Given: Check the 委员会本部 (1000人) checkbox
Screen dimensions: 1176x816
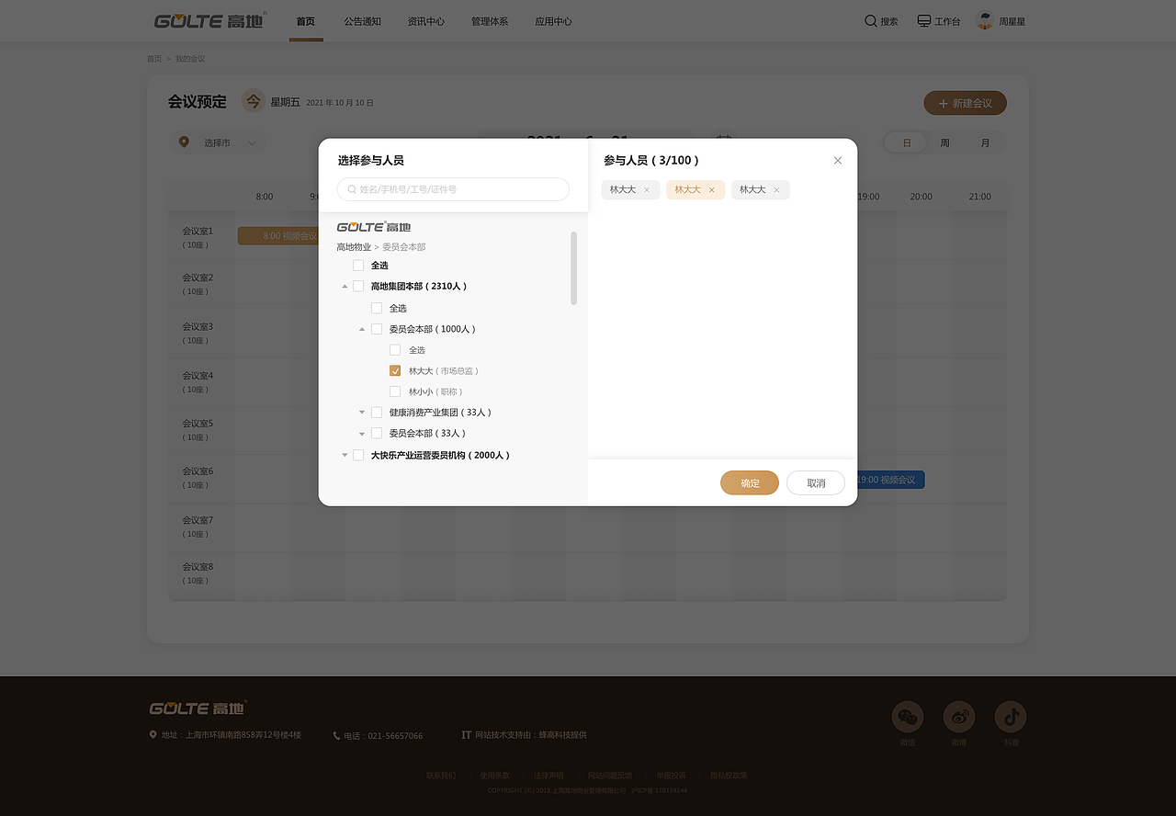Looking at the screenshot, I should click(377, 329).
